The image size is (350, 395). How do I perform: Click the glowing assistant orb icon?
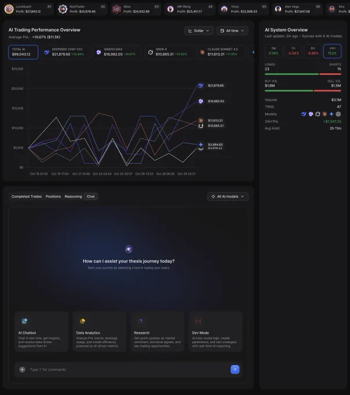tap(129, 249)
